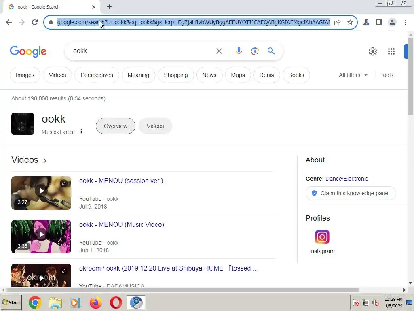Click the Action Center flag icon
This screenshot has height=311, width=414.
(x=356, y=302)
